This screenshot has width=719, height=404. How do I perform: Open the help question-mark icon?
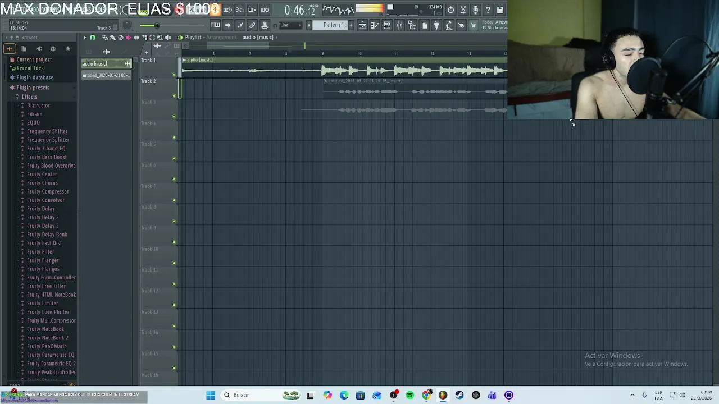[488, 10]
